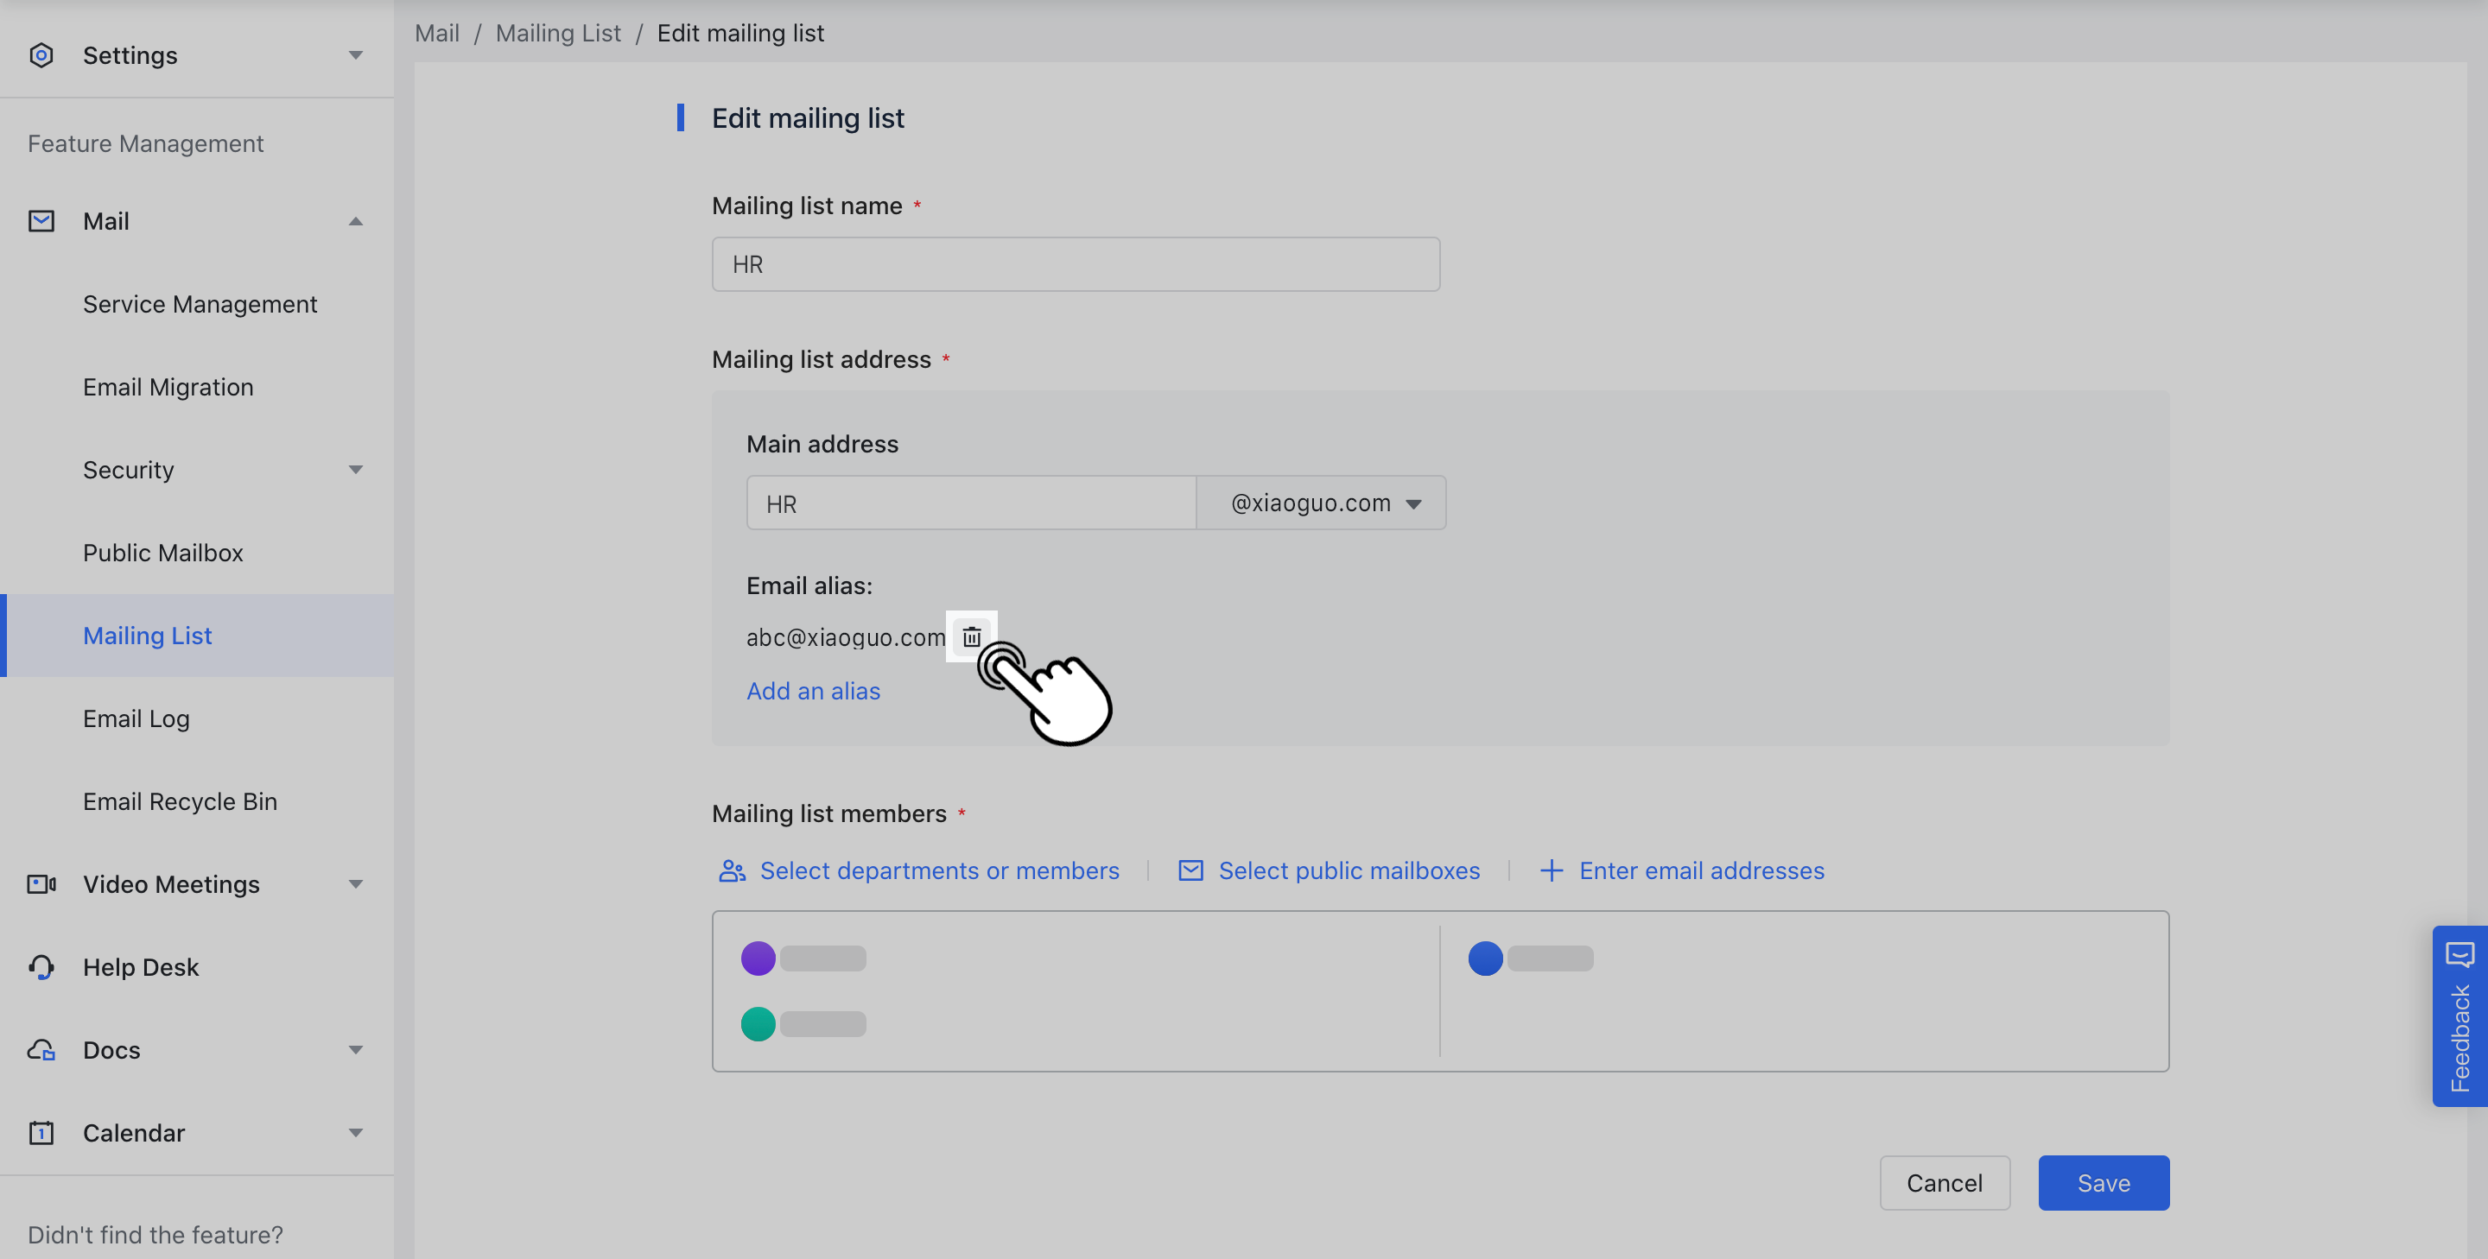Delete the abc@xiaoguo.com email alias
Image resolution: width=2488 pixels, height=1259 pixels.
coord(972,636)
